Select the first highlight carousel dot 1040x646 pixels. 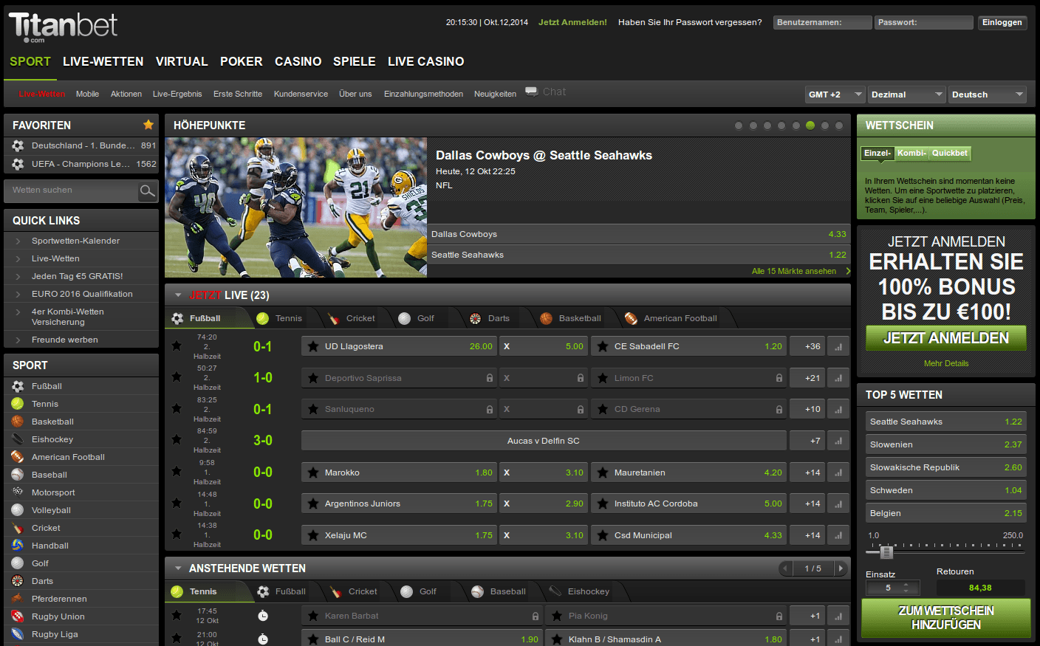pyautogui.click(x=739, y=126)
